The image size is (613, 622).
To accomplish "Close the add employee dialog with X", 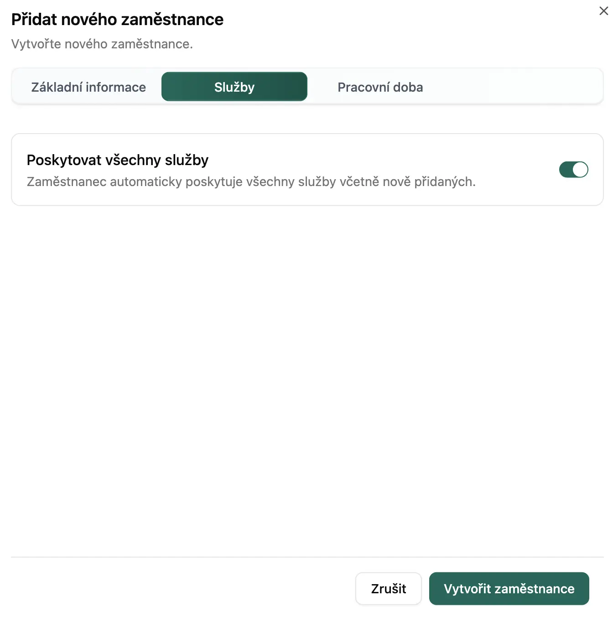I will pos(603,11).
